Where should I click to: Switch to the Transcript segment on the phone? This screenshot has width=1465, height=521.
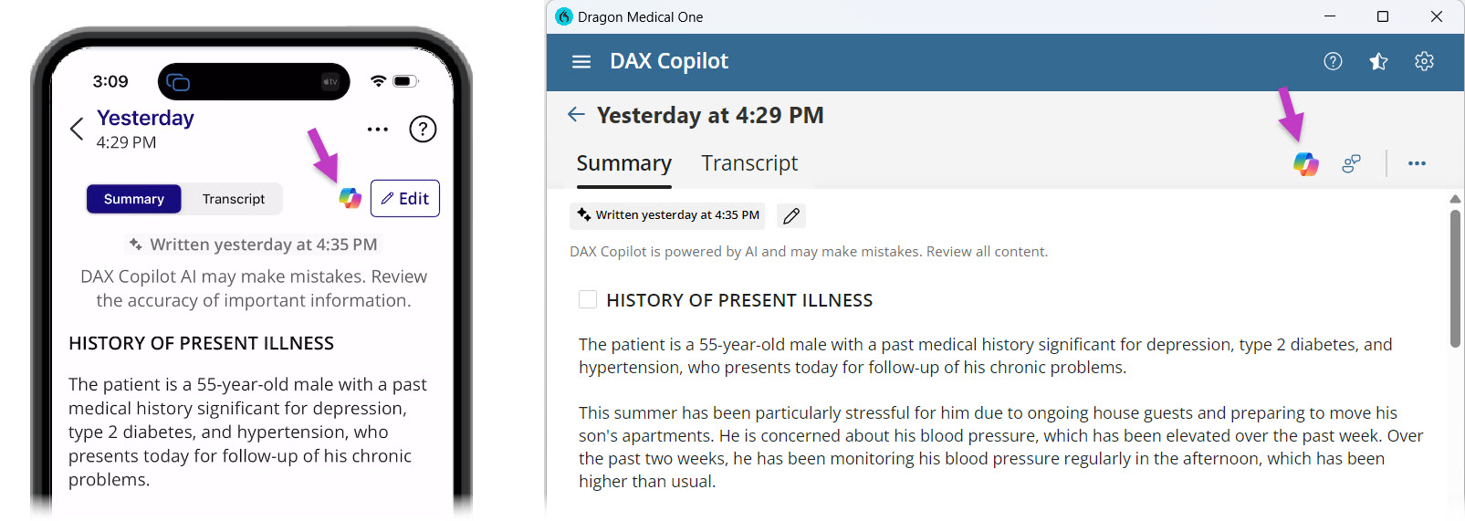[234, 199]
